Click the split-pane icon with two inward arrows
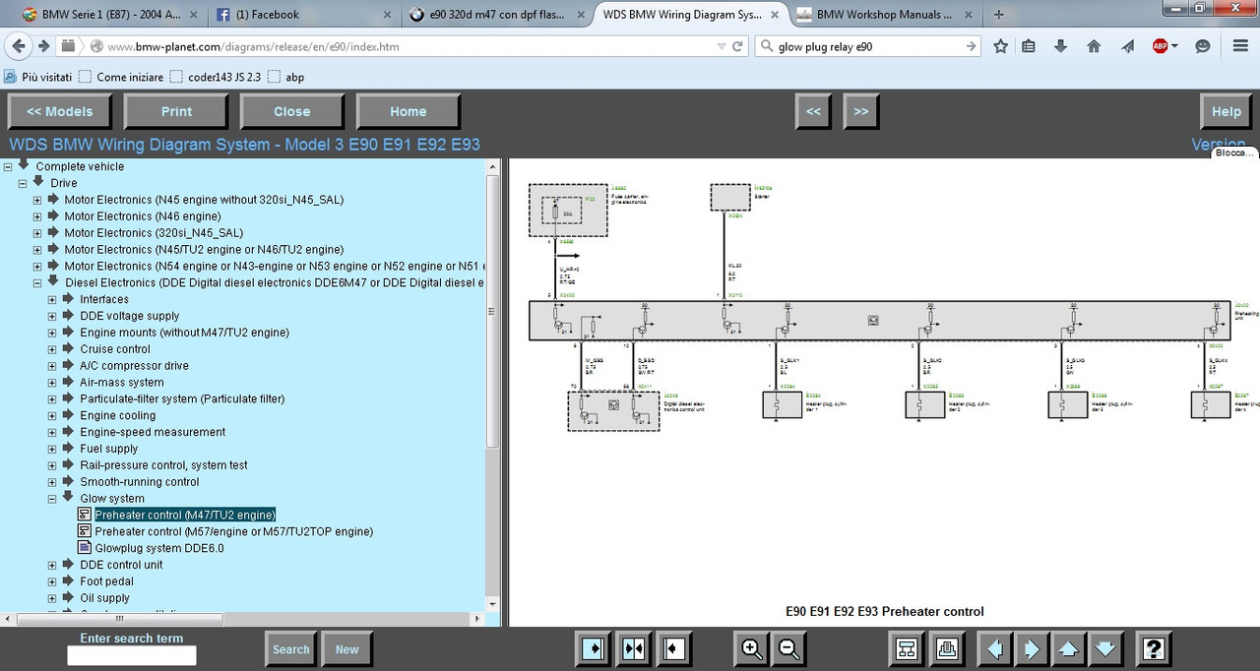The image size is (1260, 671). point(633,649)
